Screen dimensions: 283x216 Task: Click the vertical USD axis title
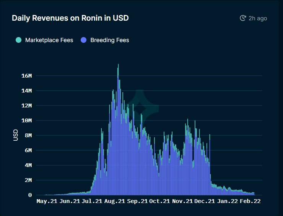[16, 135]
